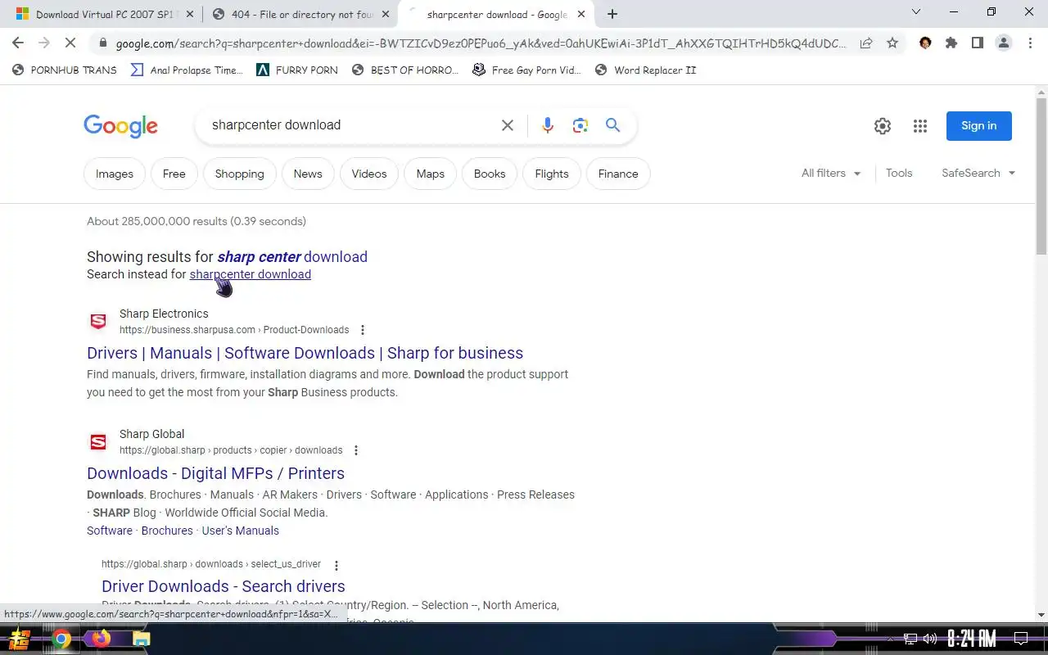
Task: Open options for Sharp Global result
Action: tap(356, 450)
